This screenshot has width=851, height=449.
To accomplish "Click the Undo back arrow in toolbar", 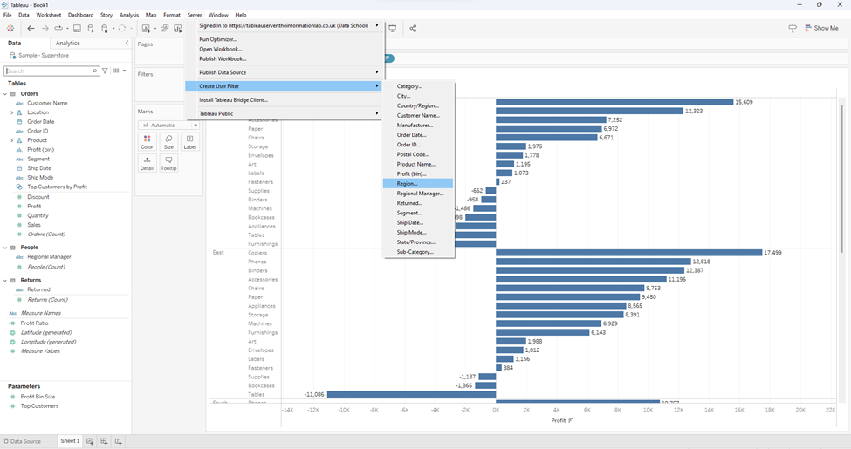I will (31, 28).
